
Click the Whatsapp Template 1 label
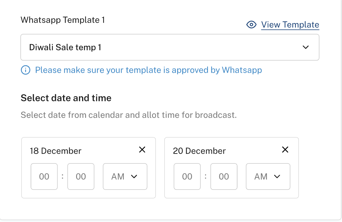tap(63, 20)
